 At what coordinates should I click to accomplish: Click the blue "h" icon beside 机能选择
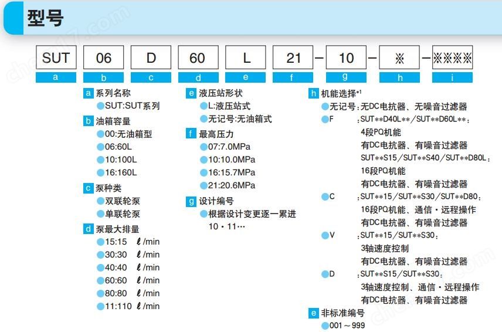(314, 93)
